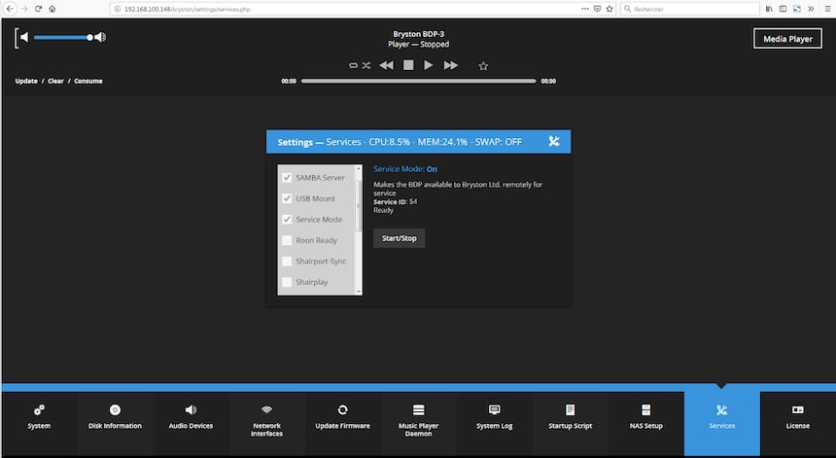The width and height of the screenshot is (836, 458).
Task: Enable the Shairplay checkbox
Action: [287, 282]
